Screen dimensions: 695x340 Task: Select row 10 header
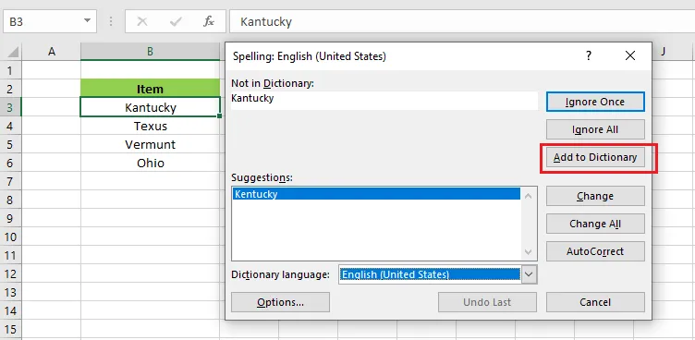tap(11, 237)
